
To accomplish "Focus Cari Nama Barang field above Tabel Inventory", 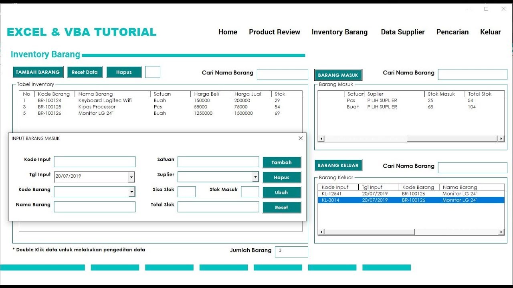I will (283, 74).
